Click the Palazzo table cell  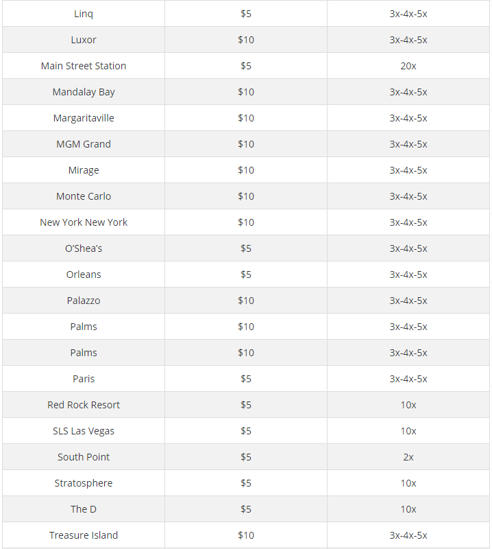point(84,301)
